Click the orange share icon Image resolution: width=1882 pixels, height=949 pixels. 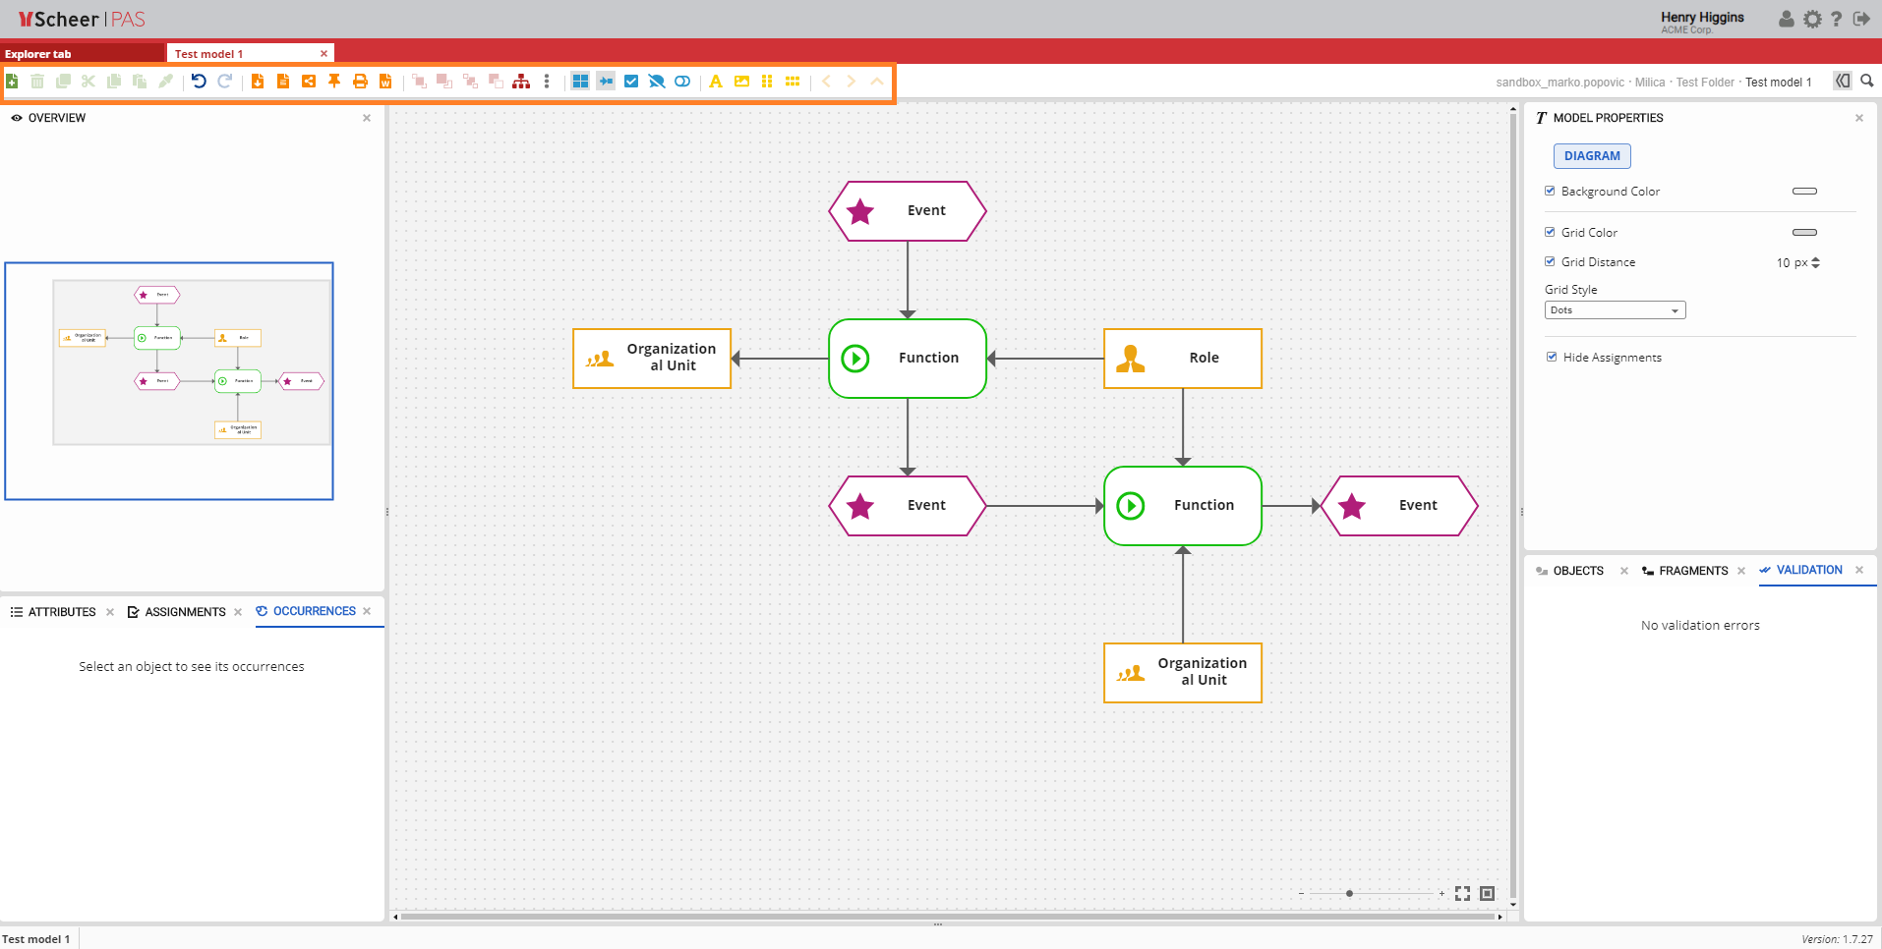[309, 82]
